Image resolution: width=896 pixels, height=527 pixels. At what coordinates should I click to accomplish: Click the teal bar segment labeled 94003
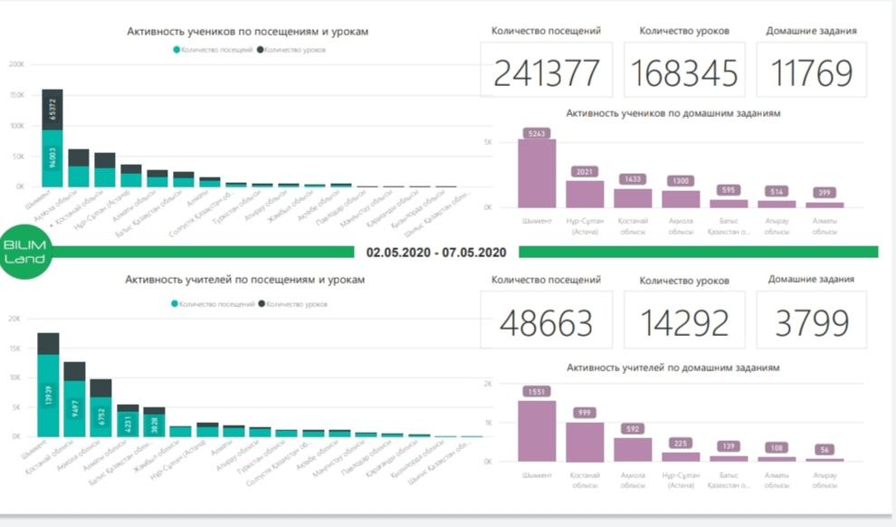[52, 158]
